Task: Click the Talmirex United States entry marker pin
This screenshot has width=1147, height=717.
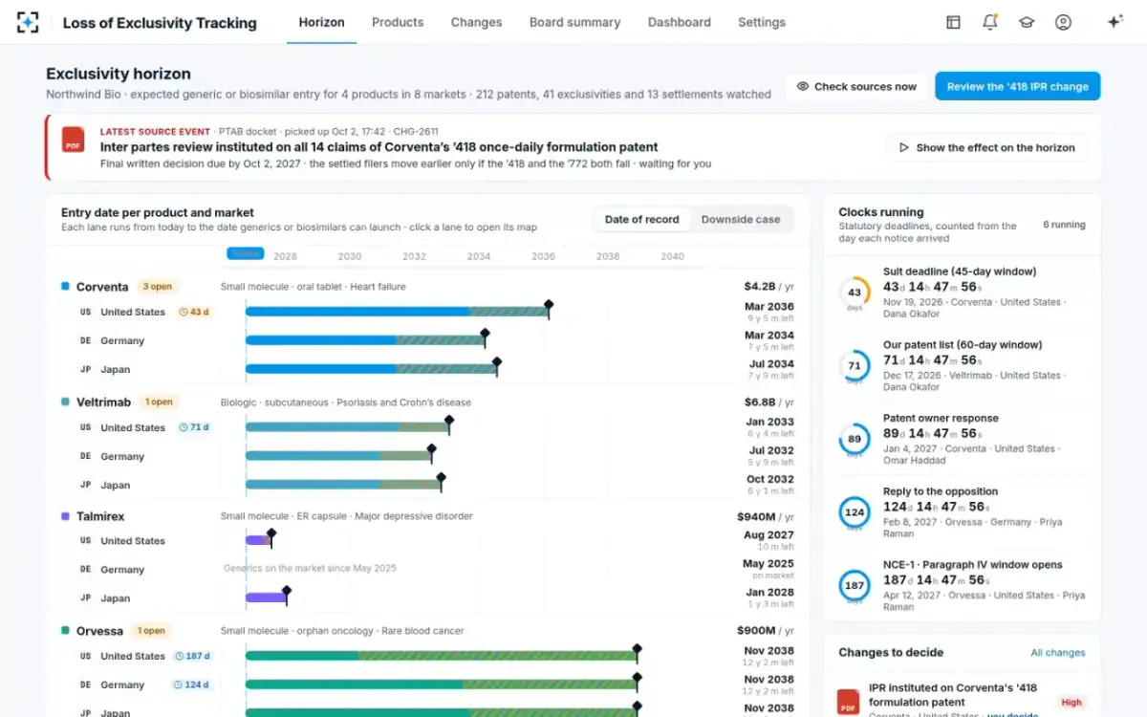Action: tap(271, 536)
